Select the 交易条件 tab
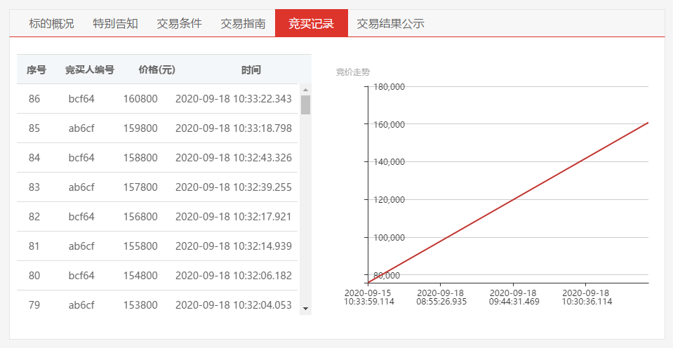 [x=179, y=23]
